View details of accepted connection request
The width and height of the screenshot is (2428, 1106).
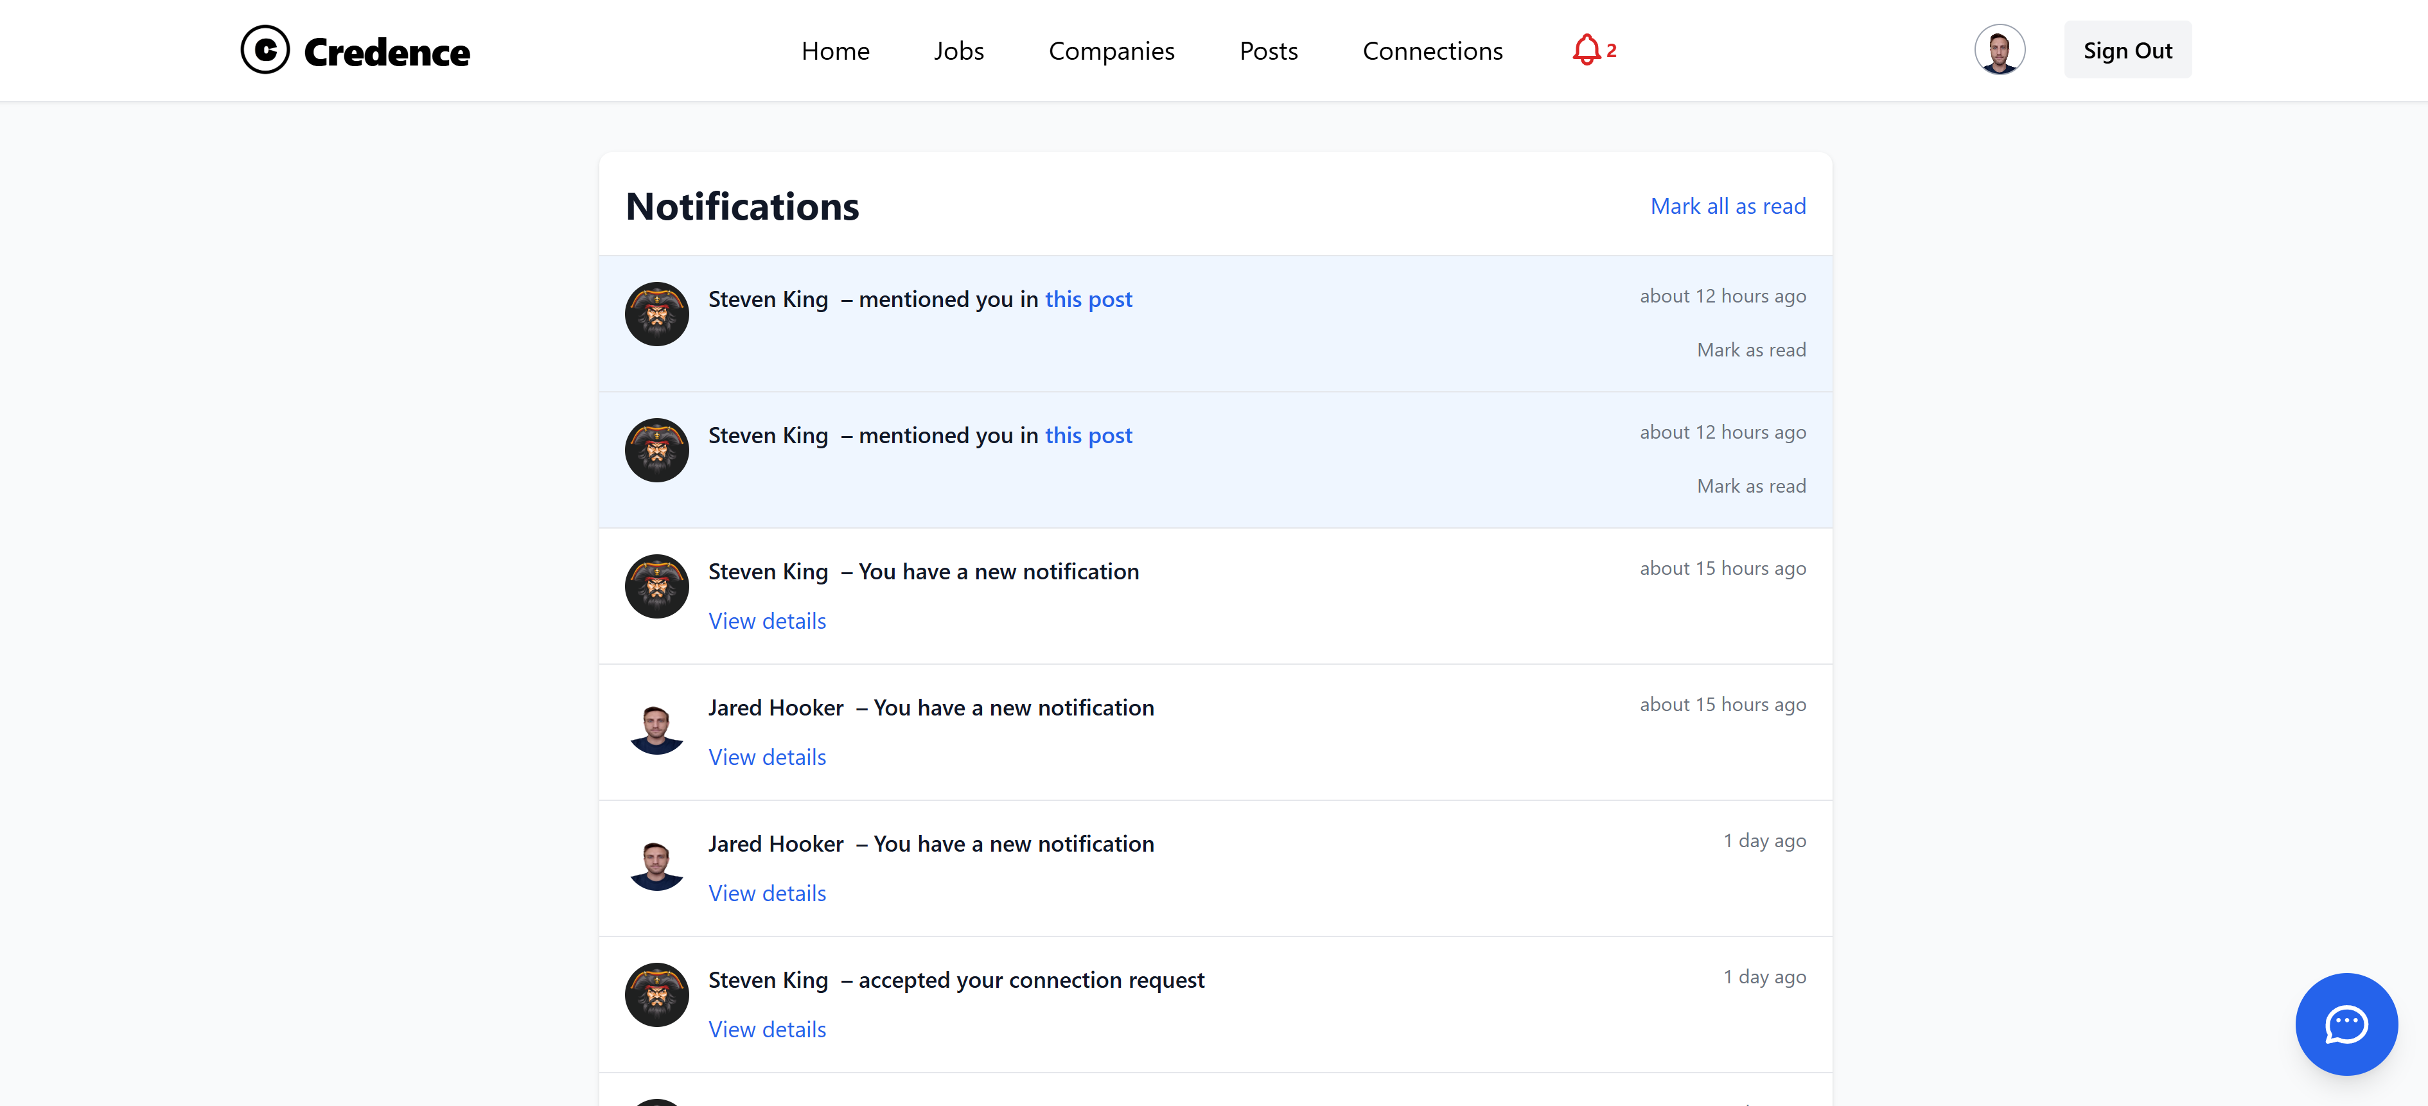(766, 1030)
